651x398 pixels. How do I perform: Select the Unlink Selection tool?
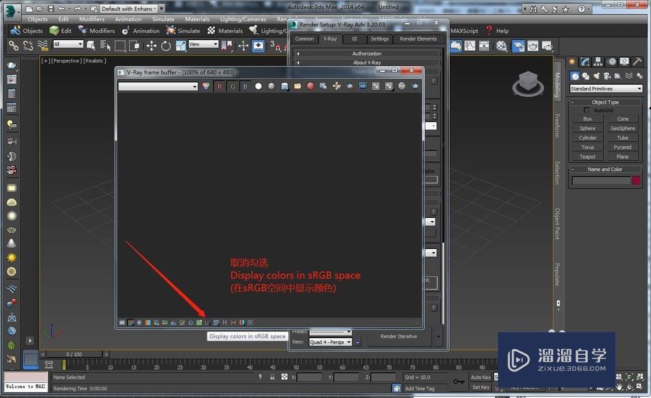(28, 46)
